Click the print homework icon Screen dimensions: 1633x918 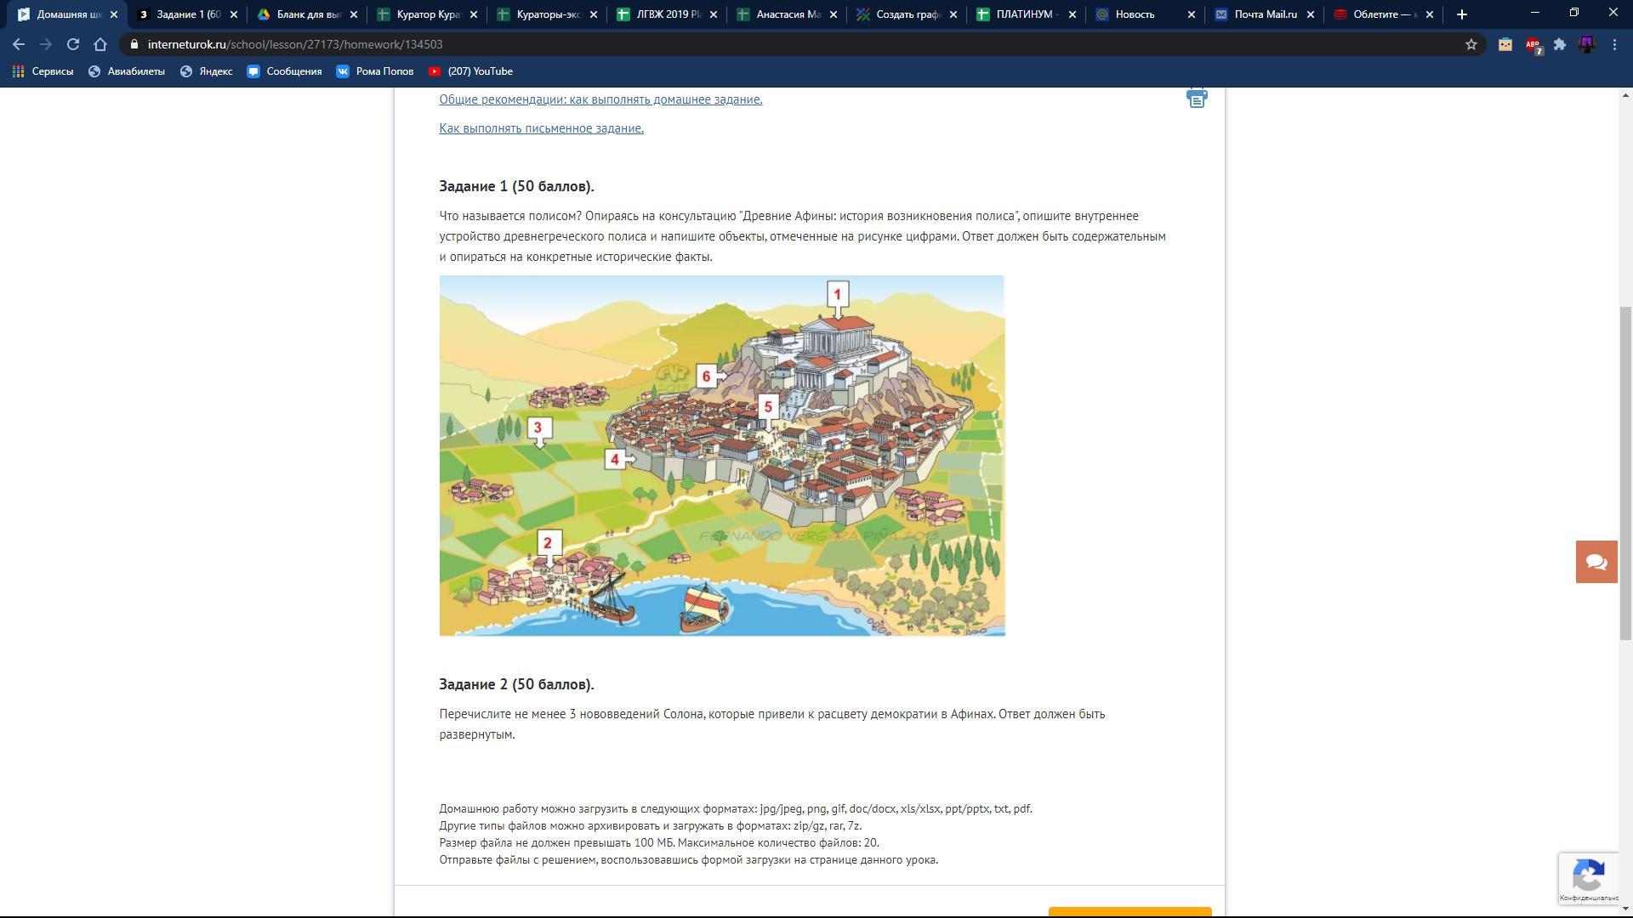(x=1196, y=99)
